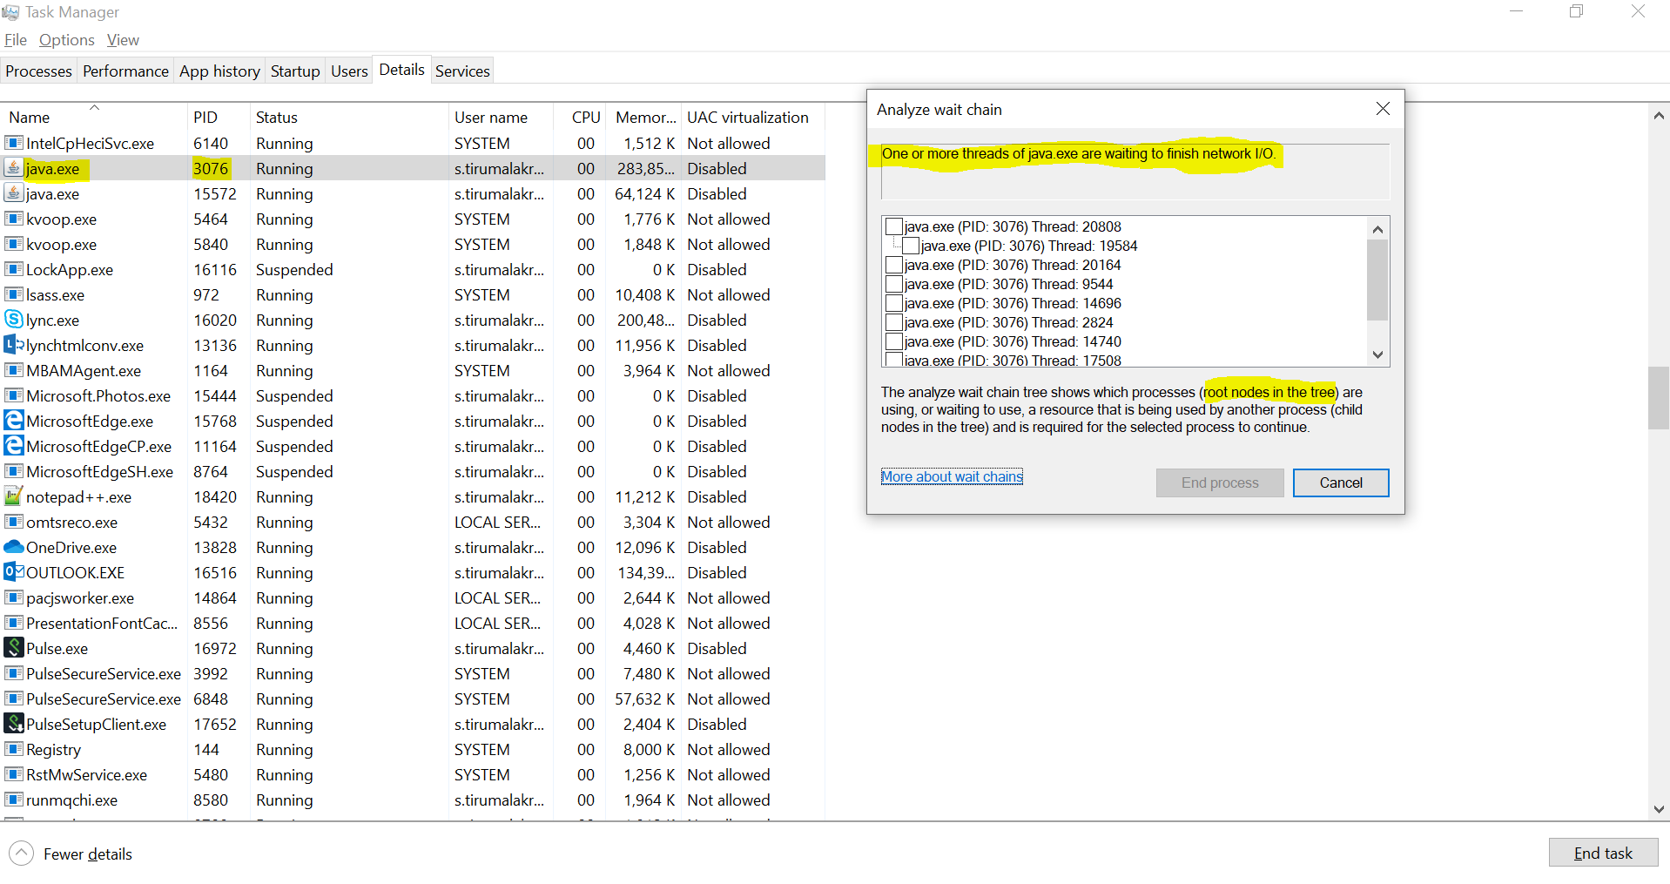1670x884 pixels.
Task: Sort processes by PID column header
Action: [x=219, y=117]
